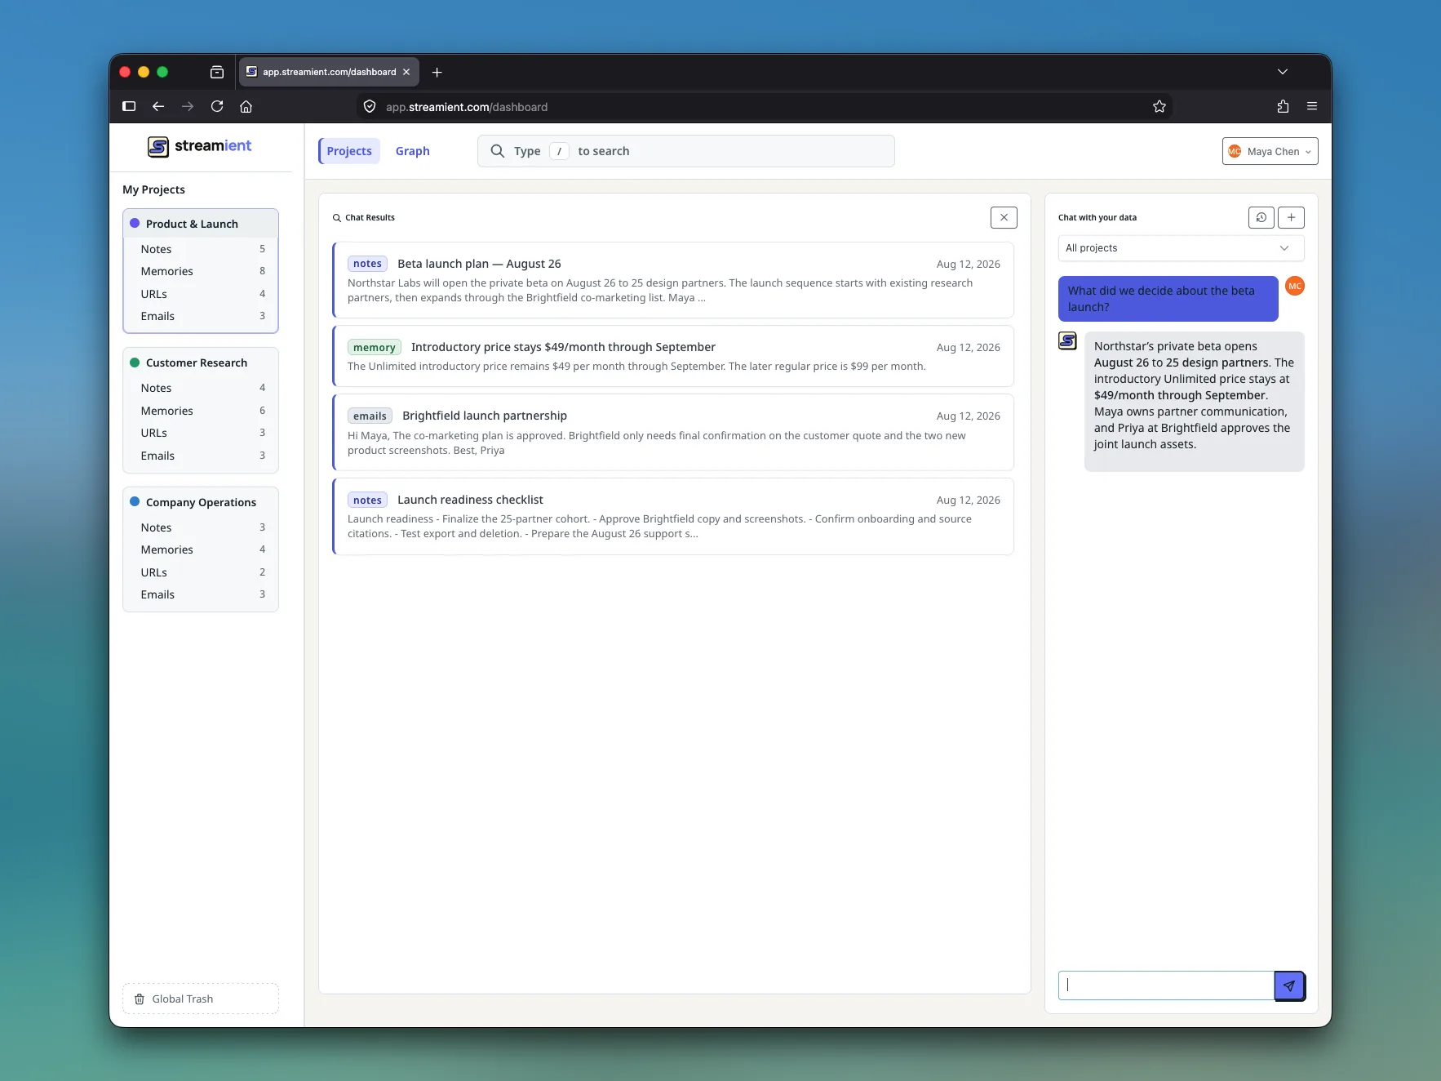Click the emails tag badge
This screenshot has width=1441, height=1081.
pos(370,416)
